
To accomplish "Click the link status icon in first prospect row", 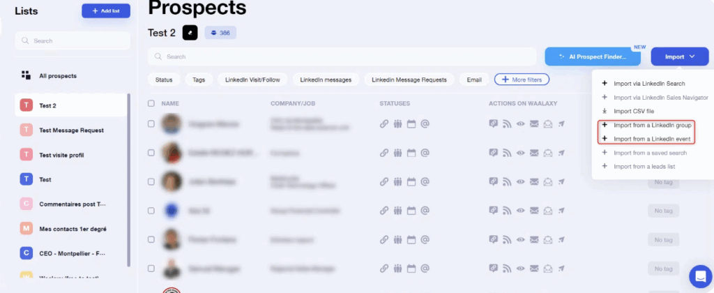I will [384, 124].
